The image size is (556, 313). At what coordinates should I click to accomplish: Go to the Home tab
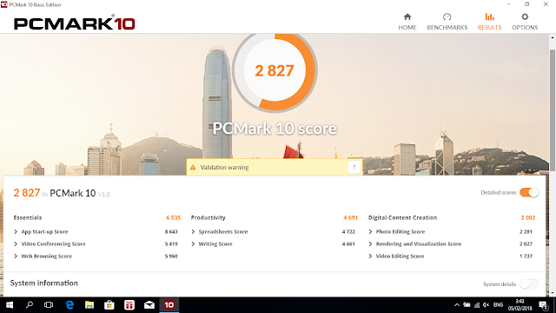407,22
